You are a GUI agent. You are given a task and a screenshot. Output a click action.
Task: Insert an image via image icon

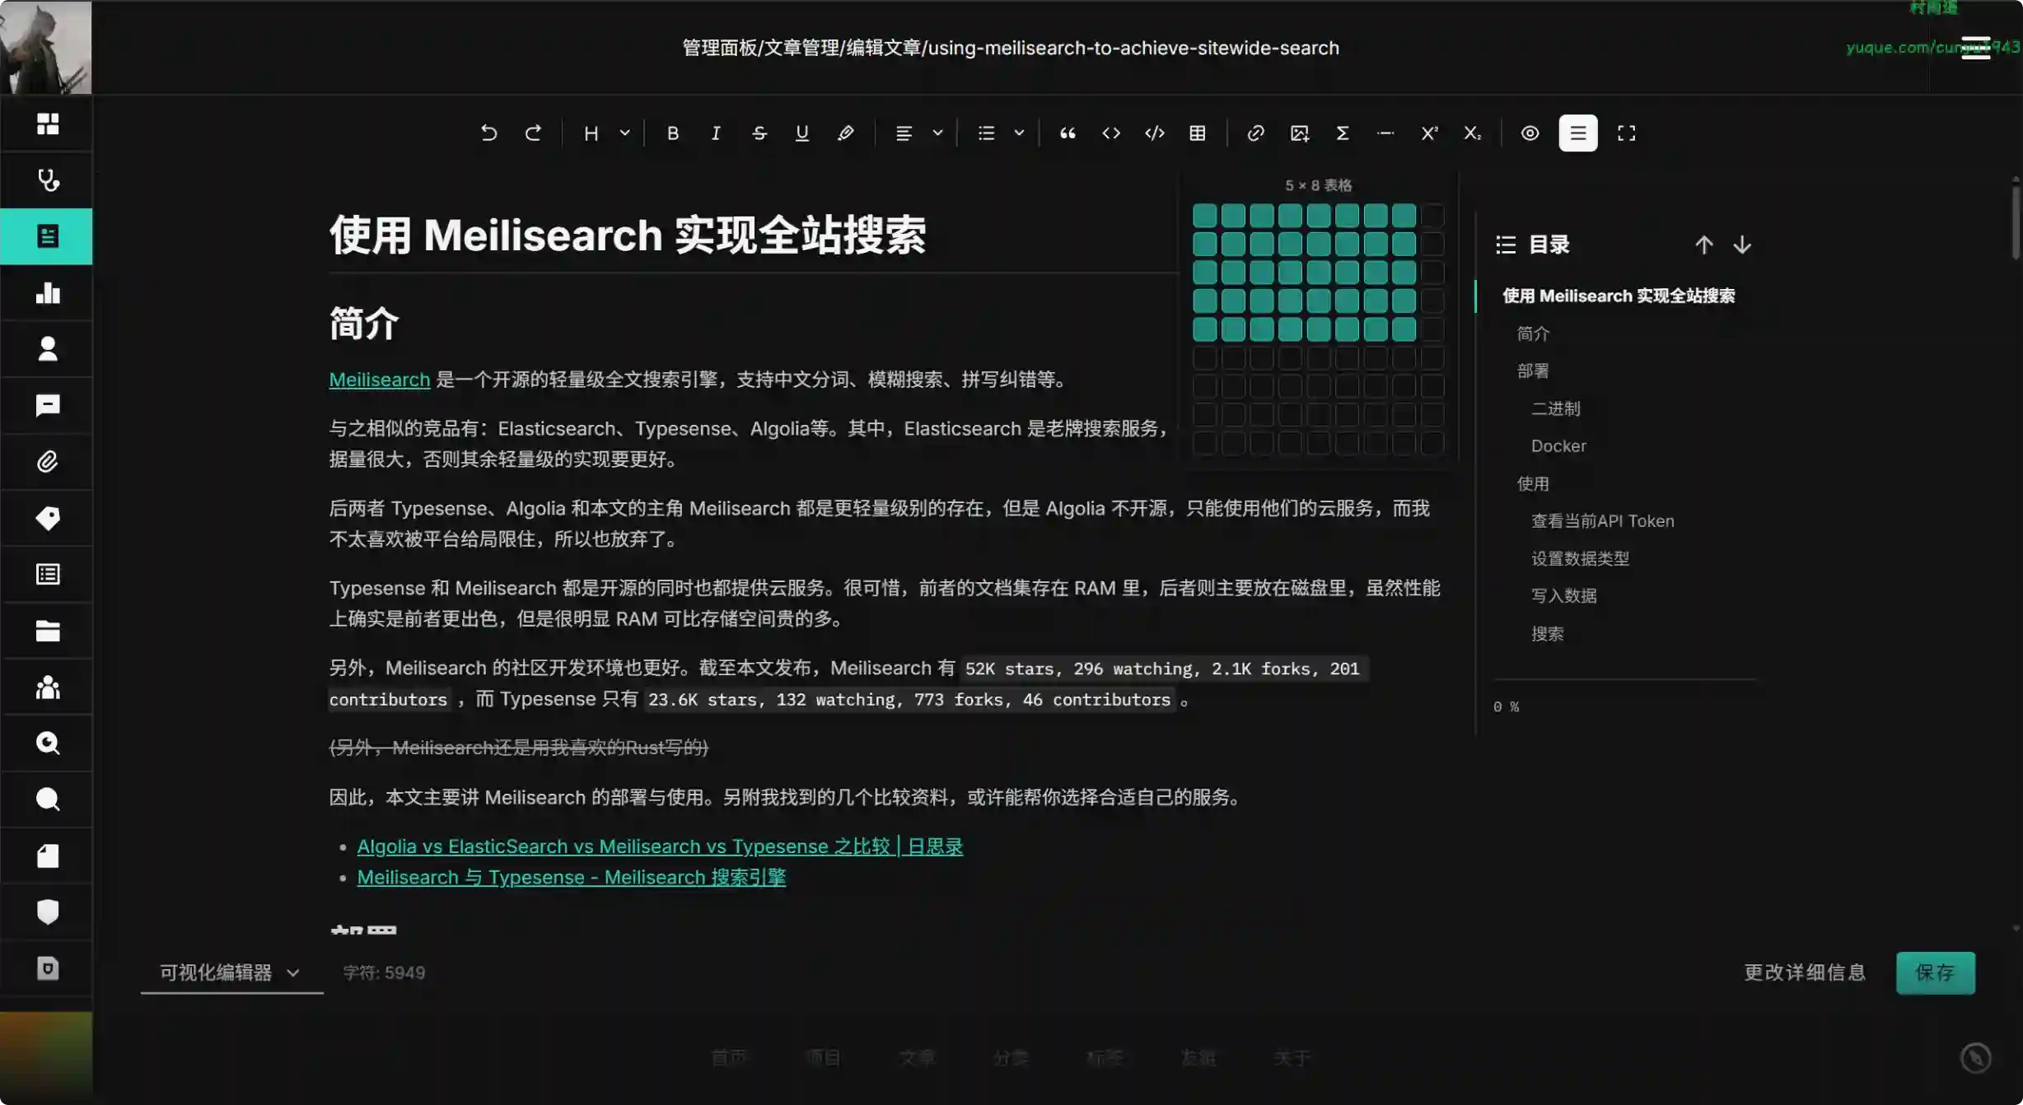tap(1299, 133)
